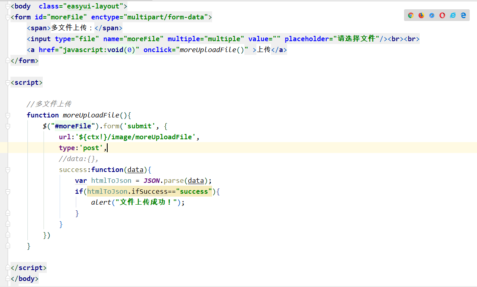Open preview in Firefox browser icon
The height and width of the screenshot is (287, 477).
pos(421,15)
